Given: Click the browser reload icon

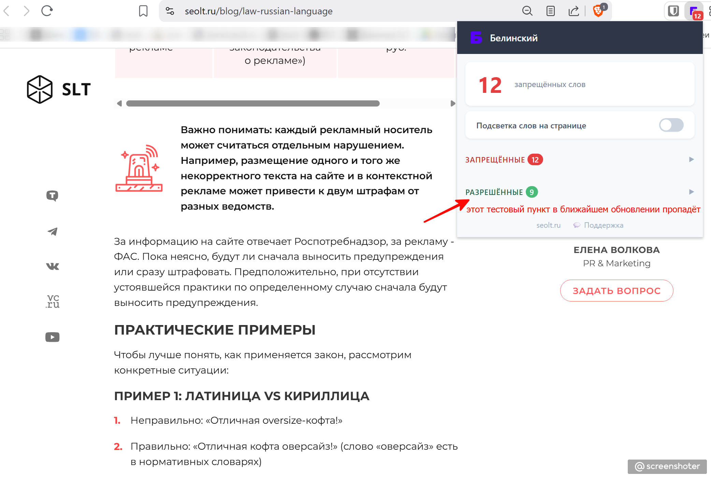Looking at the screenshot, I should [47, 11].
